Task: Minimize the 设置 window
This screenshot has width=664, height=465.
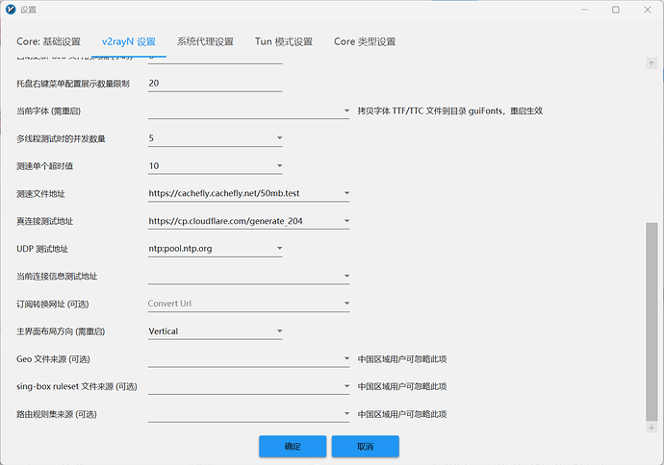Action: click(x=585, y=10)
